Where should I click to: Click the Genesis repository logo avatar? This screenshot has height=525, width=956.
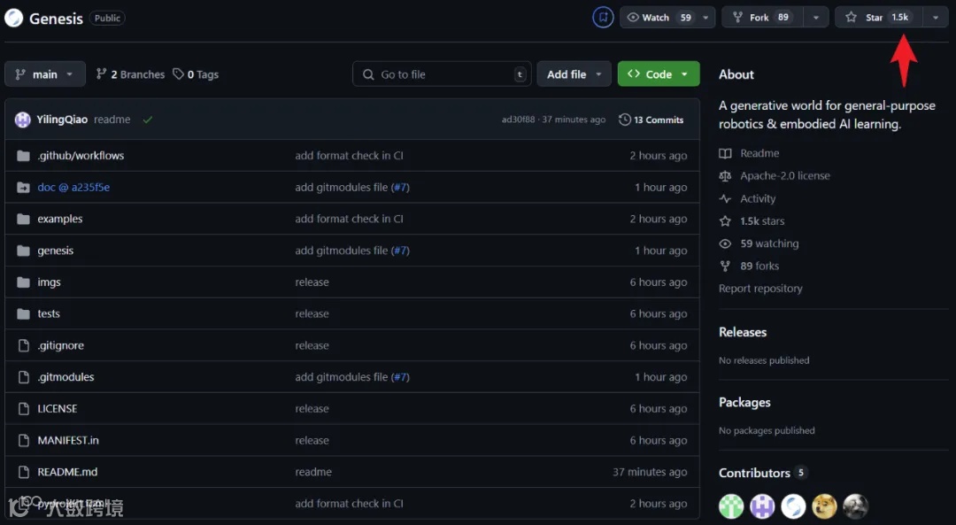pyautogui.click(x=13, y=18)
